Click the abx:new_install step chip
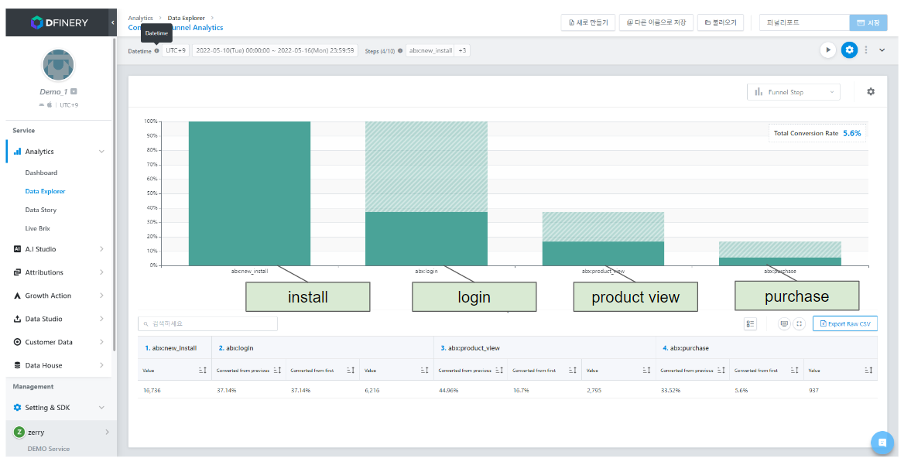The height and width of the screenshot is (465, 911). 430,50
